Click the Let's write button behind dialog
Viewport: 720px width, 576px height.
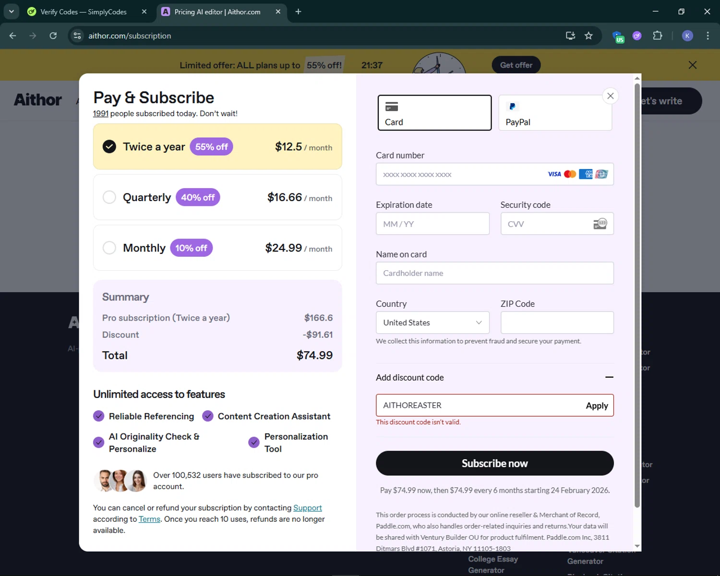coord(671,101)
